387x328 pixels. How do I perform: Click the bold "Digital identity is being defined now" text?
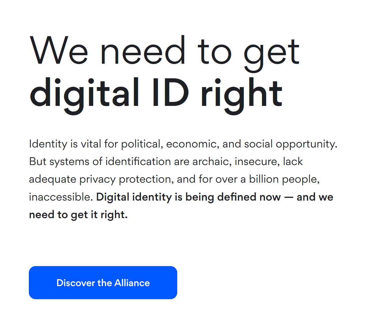click(188, 197)
